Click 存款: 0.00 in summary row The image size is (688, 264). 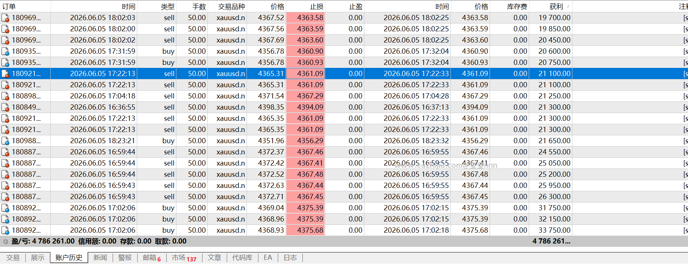tap(135, 241)
